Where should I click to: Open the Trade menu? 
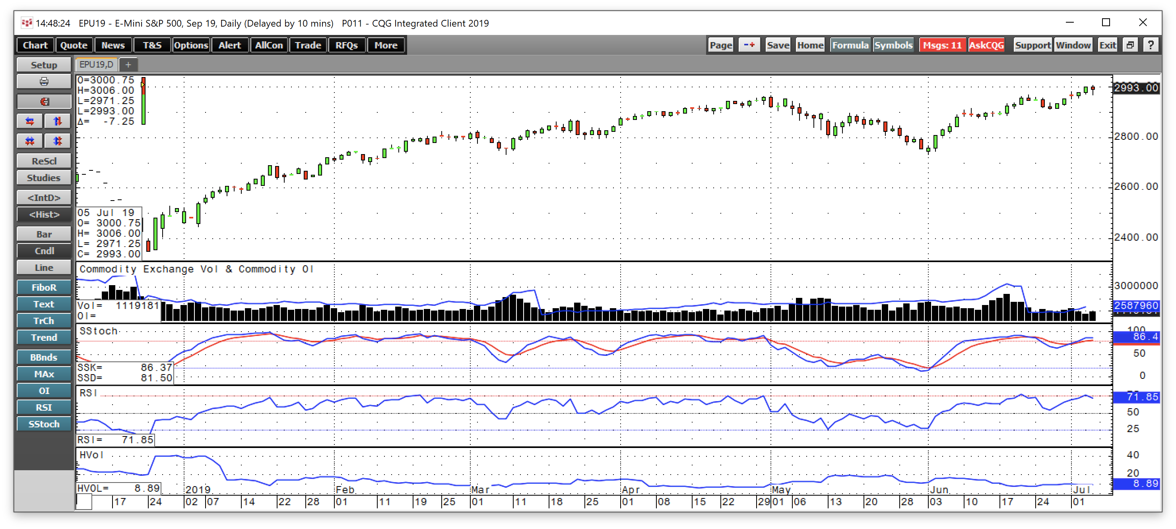pos(308,45)
